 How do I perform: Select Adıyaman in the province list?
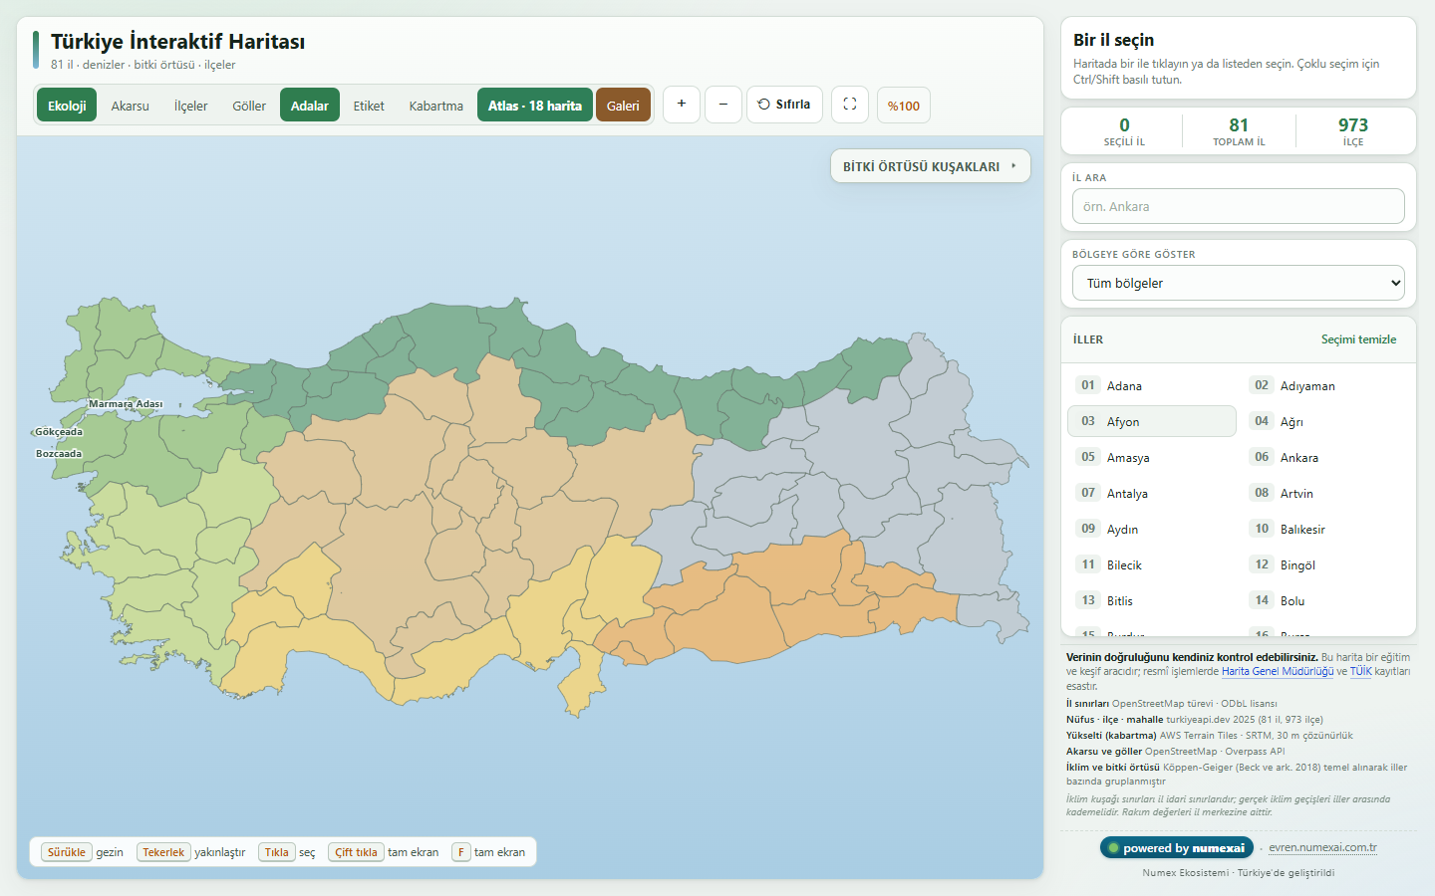(x=1325, y=385)
